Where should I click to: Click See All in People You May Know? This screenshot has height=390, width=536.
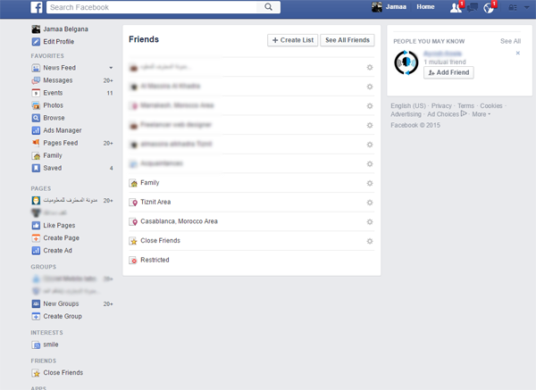pos(510,41)
